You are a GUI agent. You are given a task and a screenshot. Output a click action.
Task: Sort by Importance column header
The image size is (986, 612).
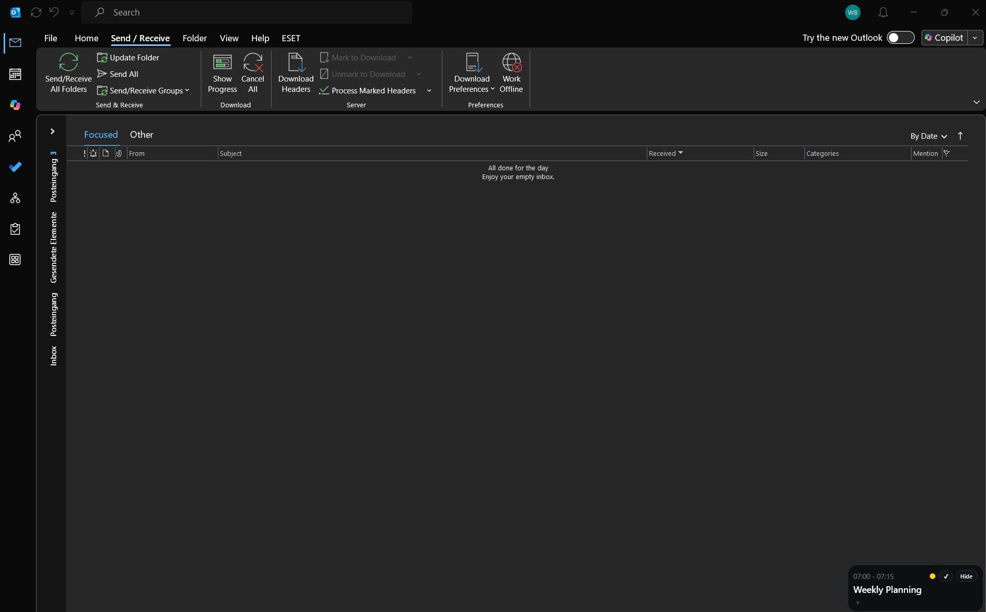85,153
